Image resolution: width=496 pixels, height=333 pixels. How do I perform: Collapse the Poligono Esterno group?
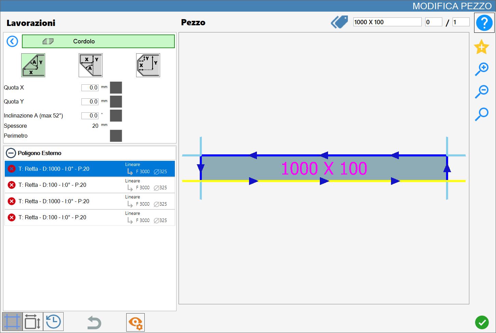coord(11,153)
